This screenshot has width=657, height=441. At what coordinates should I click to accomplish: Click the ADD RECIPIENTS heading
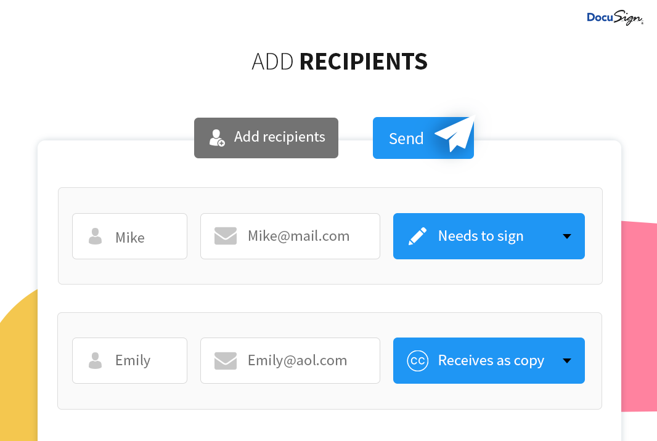340,62
